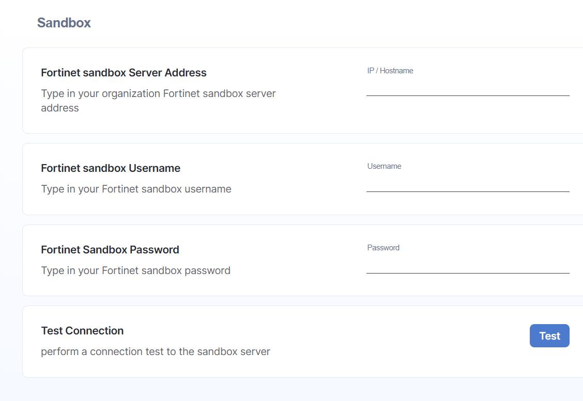
Task: Click the 'perform a connection test' description
Action: [156, 351]
